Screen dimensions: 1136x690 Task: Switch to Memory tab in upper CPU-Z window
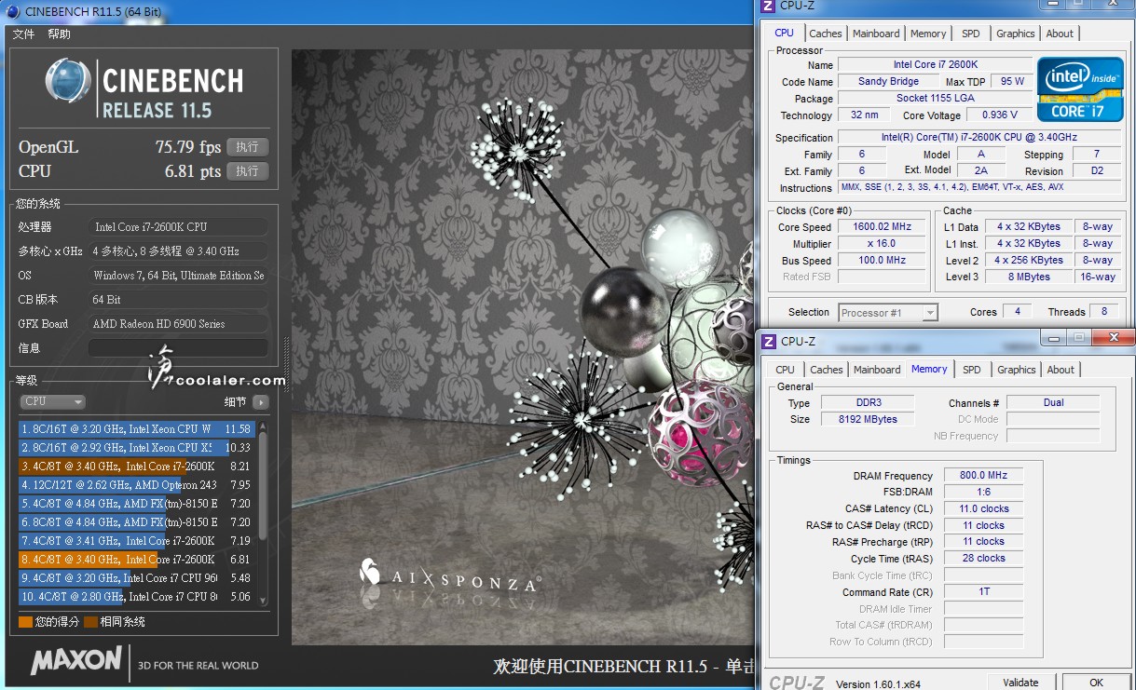click(928, 34)
